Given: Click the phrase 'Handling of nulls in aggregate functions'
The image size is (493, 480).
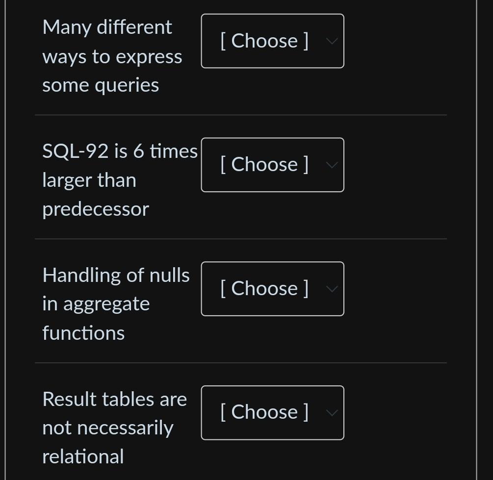Looking at the screenshot, I should (115, 303).
